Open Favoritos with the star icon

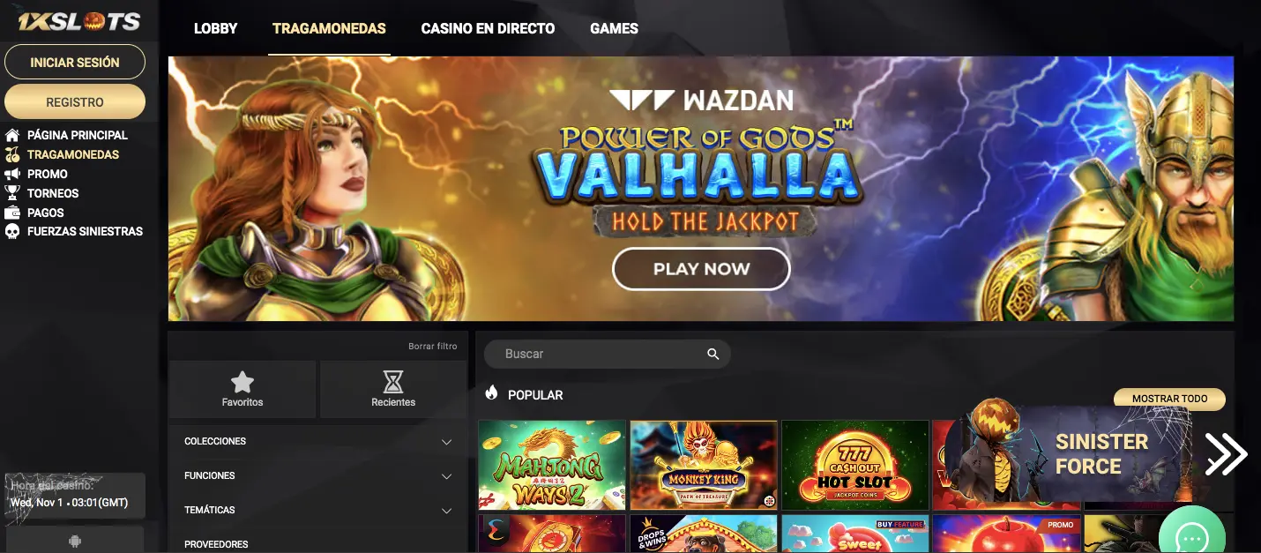pyautogui.click(x=242, y=382)
